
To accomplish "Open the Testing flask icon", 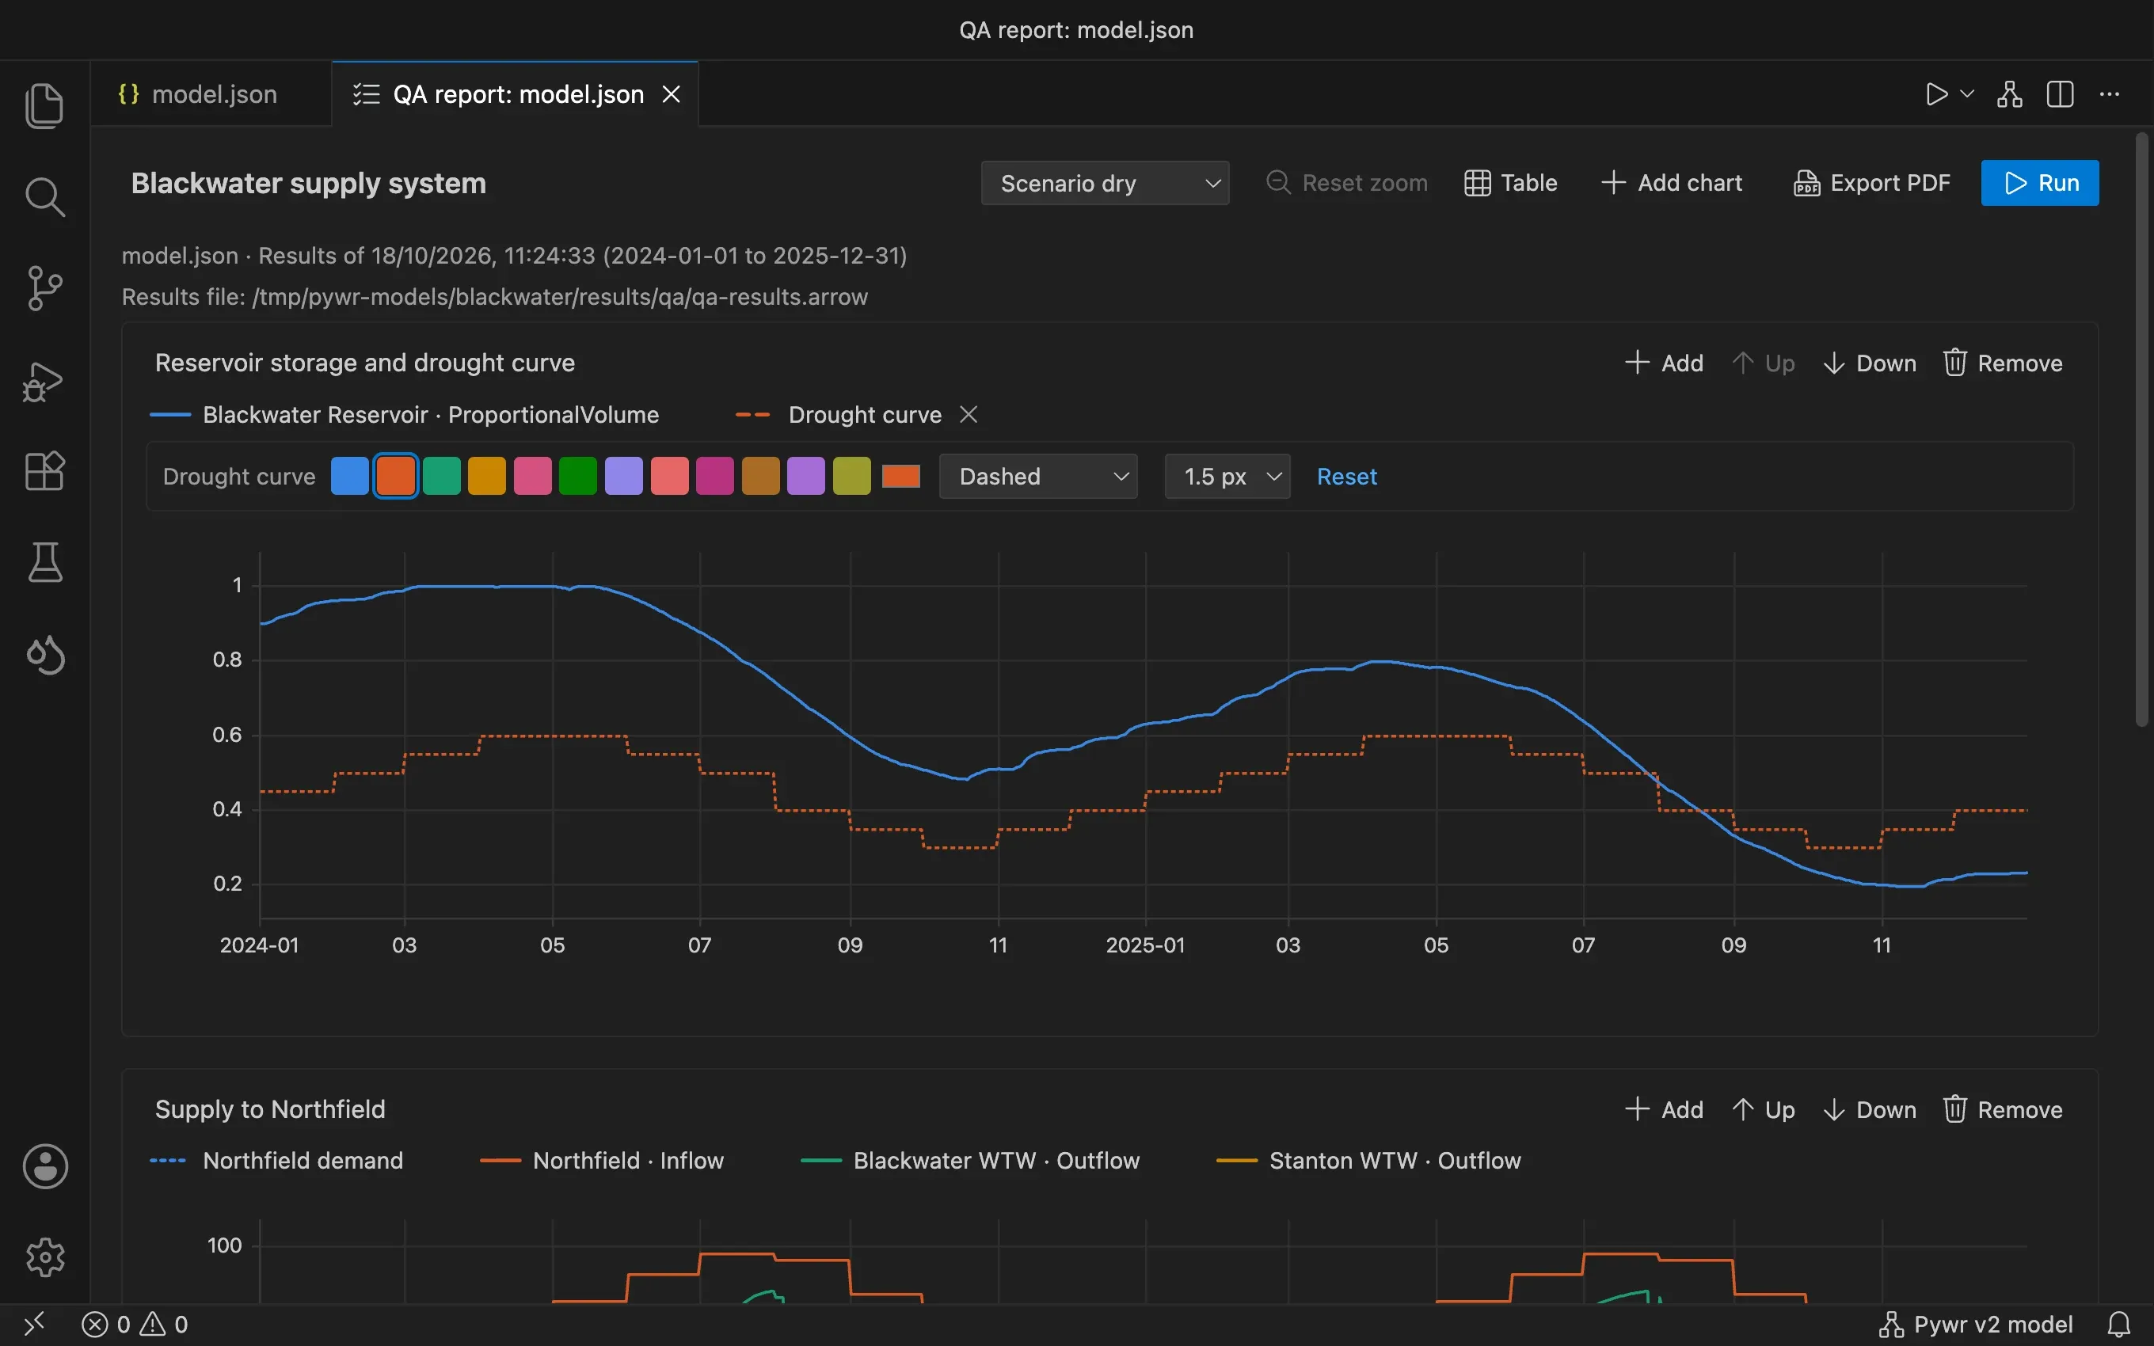I will point(44,563).
